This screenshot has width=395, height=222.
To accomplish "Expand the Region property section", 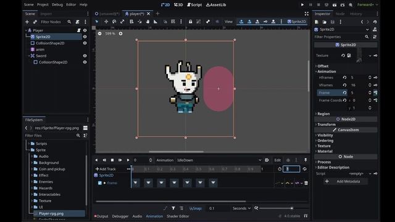I will (323, 113).
